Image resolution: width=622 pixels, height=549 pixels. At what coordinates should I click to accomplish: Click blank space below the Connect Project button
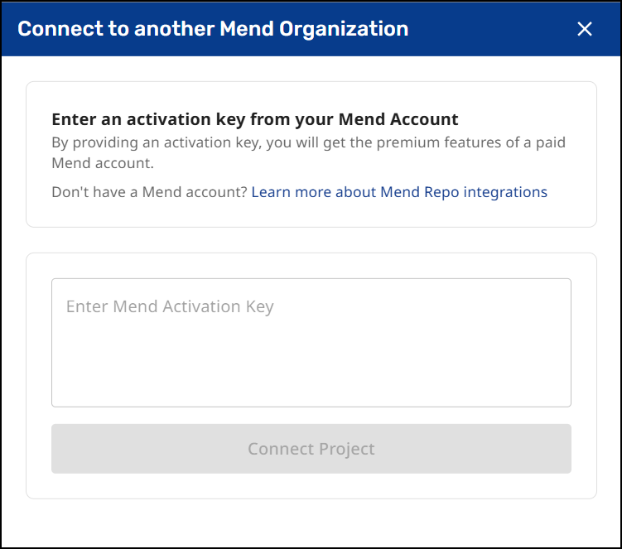pos(311,486)
